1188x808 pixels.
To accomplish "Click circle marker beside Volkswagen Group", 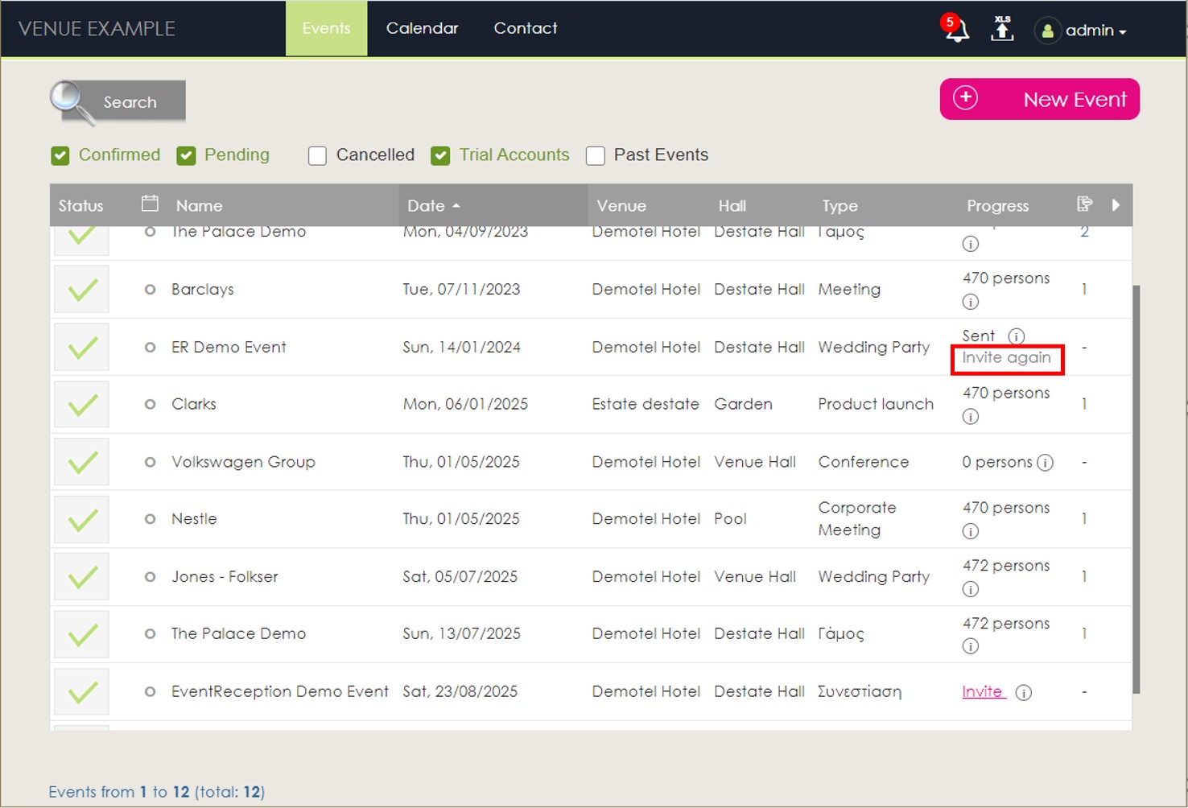I will (x=150, y=462).
